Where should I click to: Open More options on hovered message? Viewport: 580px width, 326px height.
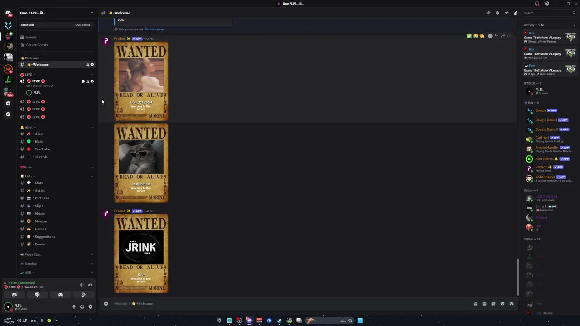509,36
